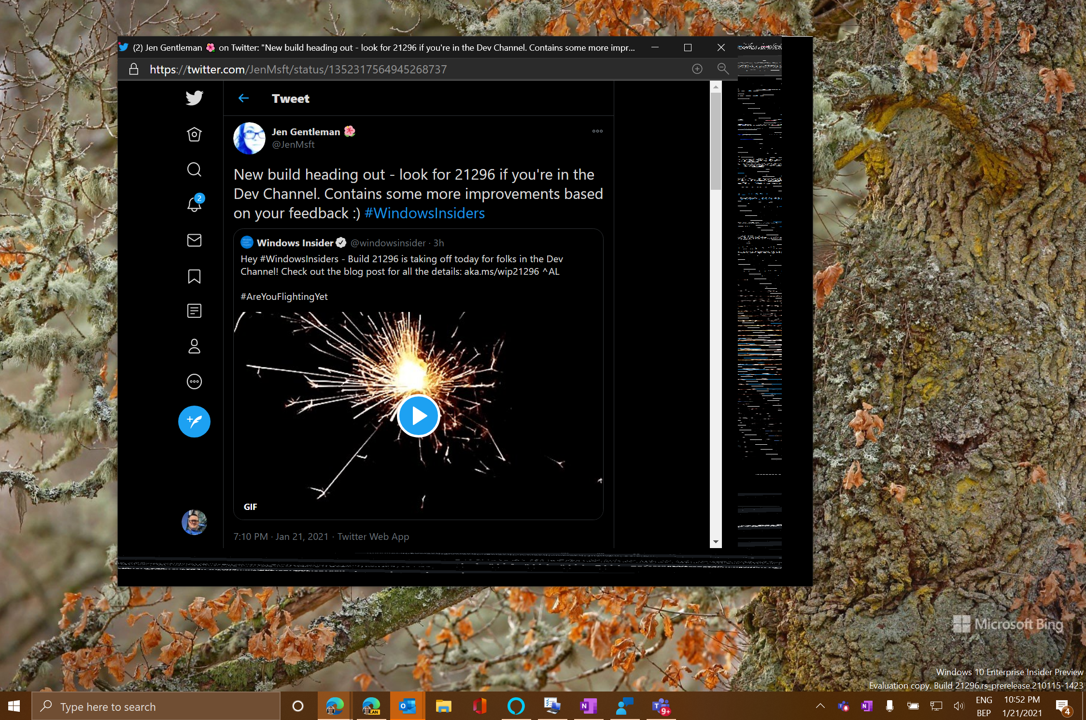The height and width of the screenshot is (720, 1086).
Task: Play the sparkler GIF
Action: (x=418, y=415)
